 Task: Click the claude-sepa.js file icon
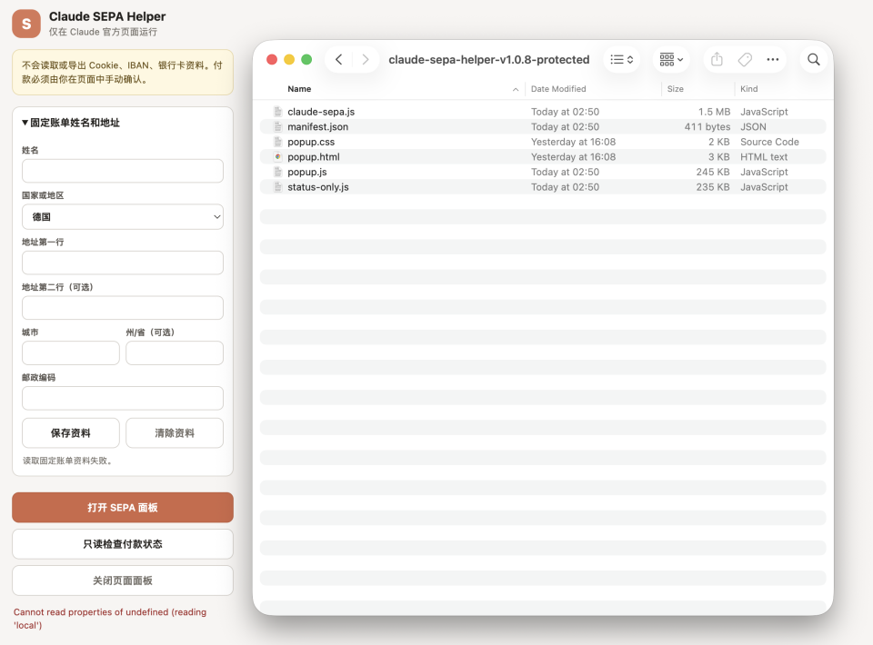pyautogui.click(x=278, y=111)
